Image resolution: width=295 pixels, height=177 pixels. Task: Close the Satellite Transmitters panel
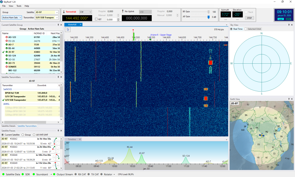61,77
